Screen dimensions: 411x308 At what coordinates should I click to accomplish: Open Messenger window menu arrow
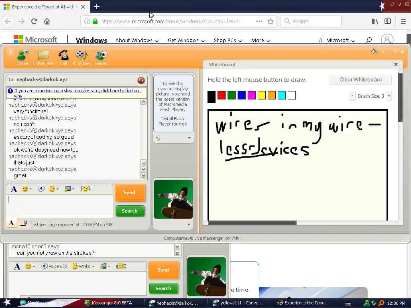coord(383,52)
